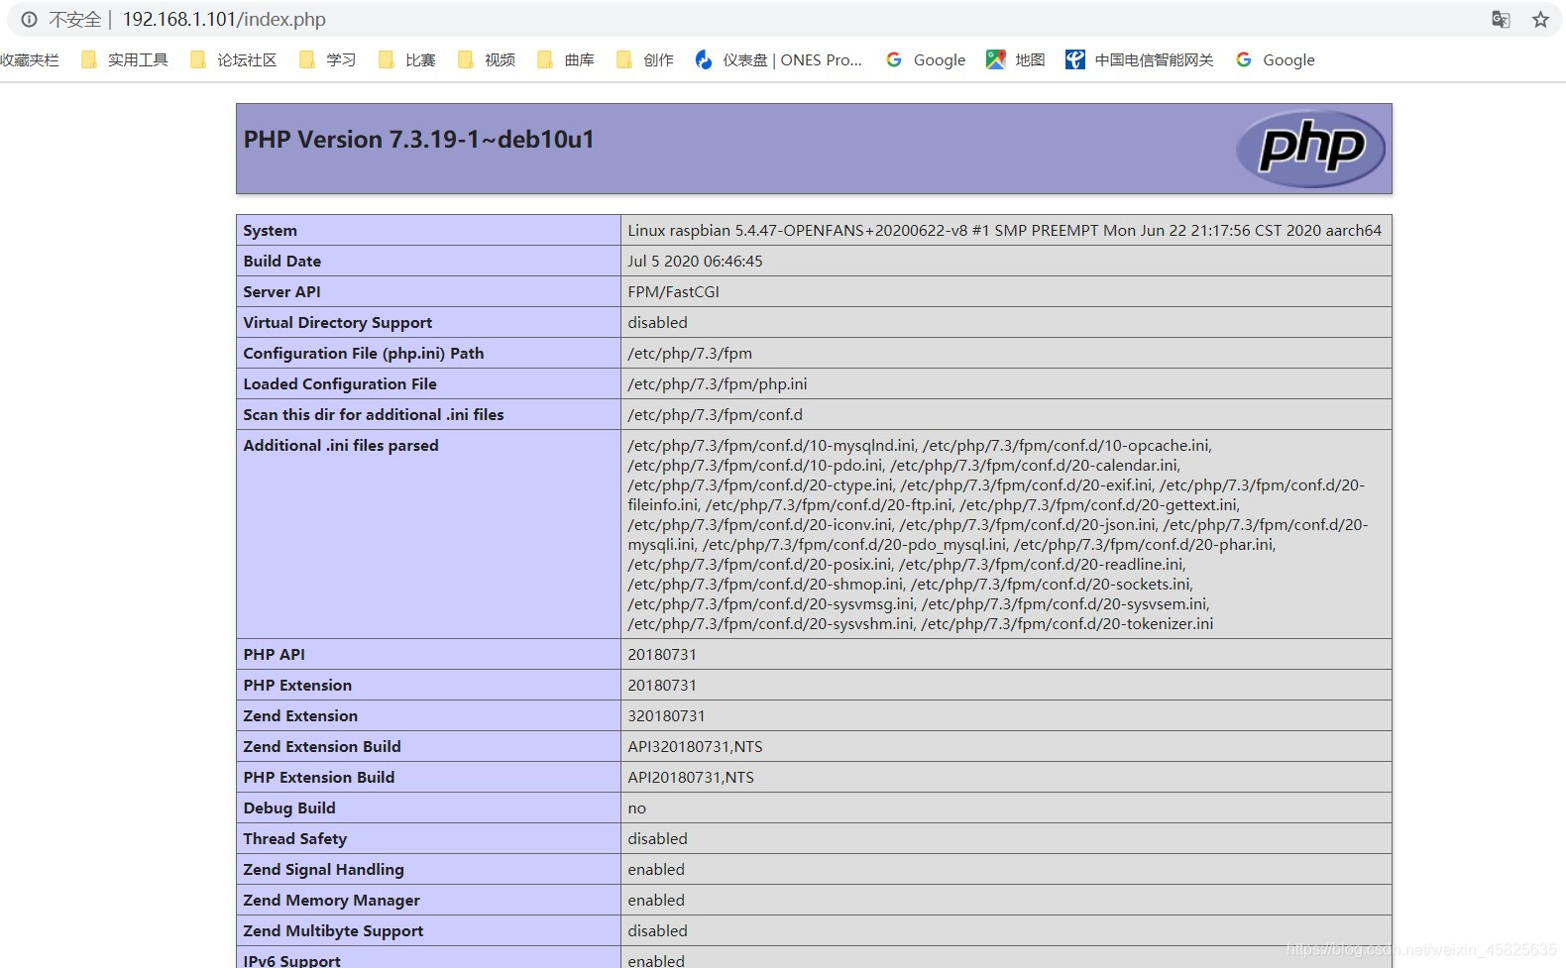Viewport: 1566px width, 968px height.
Task: Click the PHP Extension Build label
Action: 319,777
